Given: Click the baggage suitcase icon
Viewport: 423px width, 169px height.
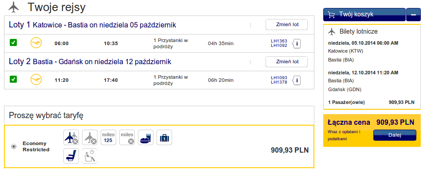Looking at the screenshot, I should [164, 137].
